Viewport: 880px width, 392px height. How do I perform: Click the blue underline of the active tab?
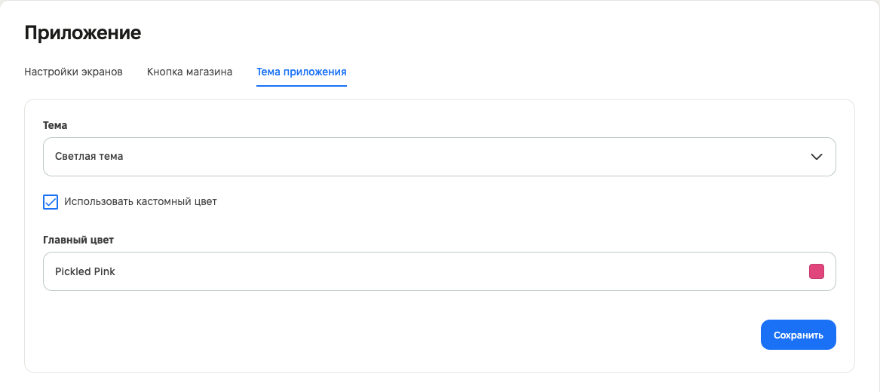302,86
